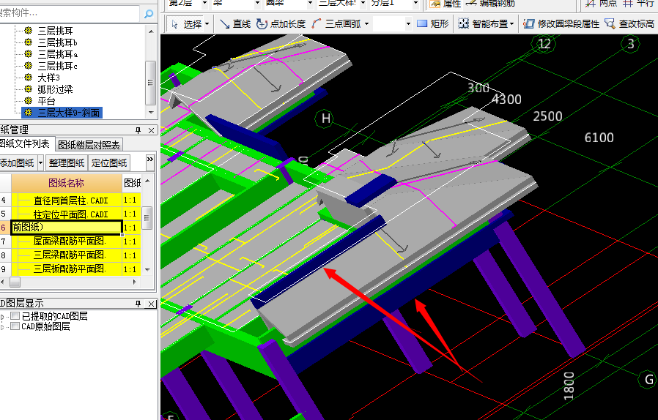
Task: Open the 添加图纸 dropdown arrow
Action: pos(40,162)
